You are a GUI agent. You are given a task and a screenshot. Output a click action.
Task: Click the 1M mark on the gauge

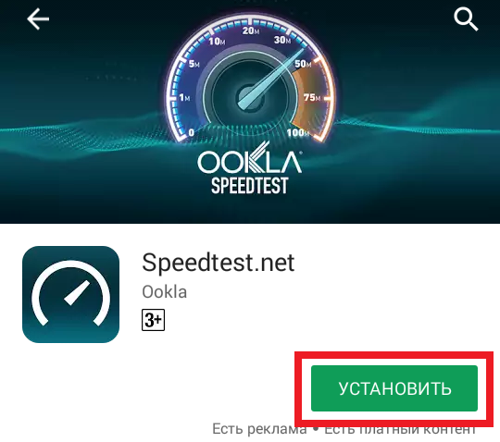click(x=184, y=97)
